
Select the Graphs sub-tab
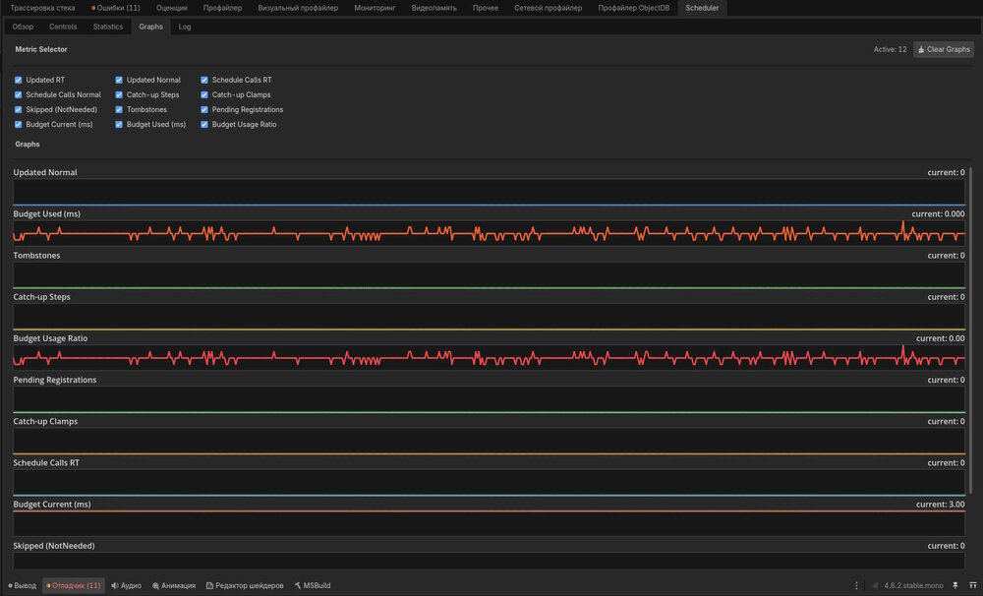click(x=150, y=27)
